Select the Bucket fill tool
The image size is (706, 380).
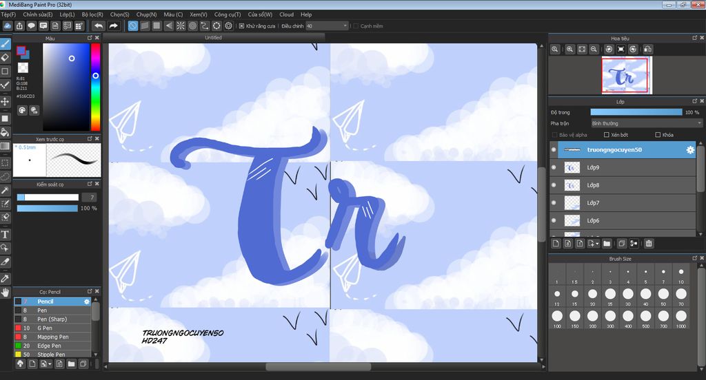(5, 132)
